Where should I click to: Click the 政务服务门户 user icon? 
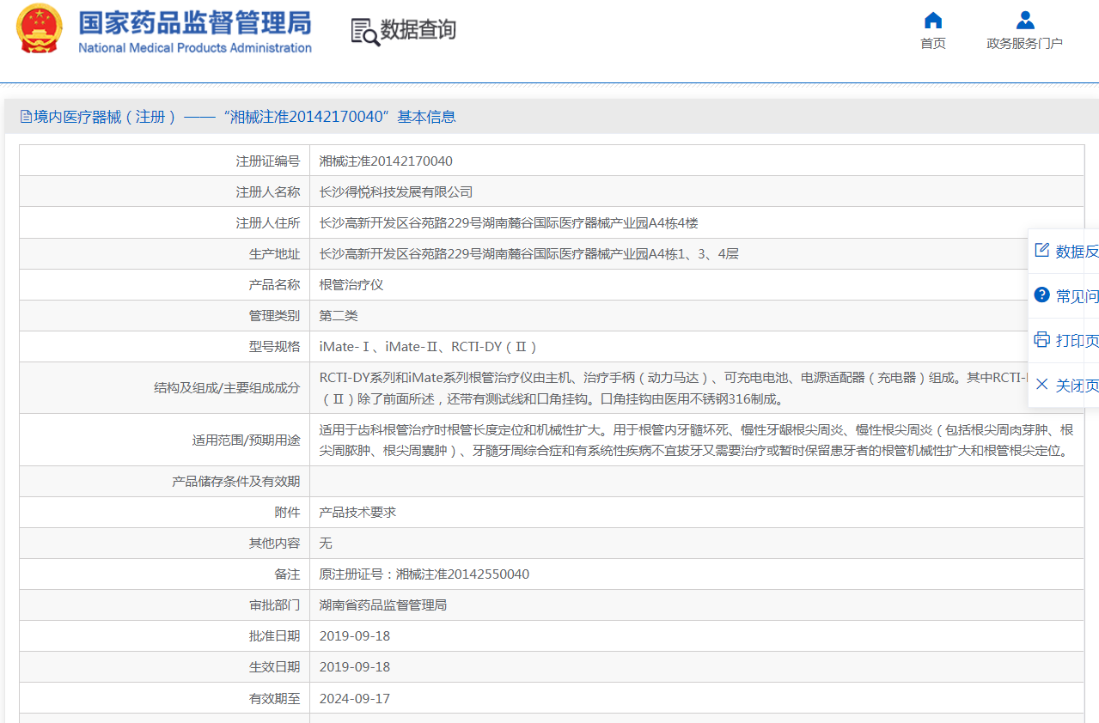(x=1024, y=21)
